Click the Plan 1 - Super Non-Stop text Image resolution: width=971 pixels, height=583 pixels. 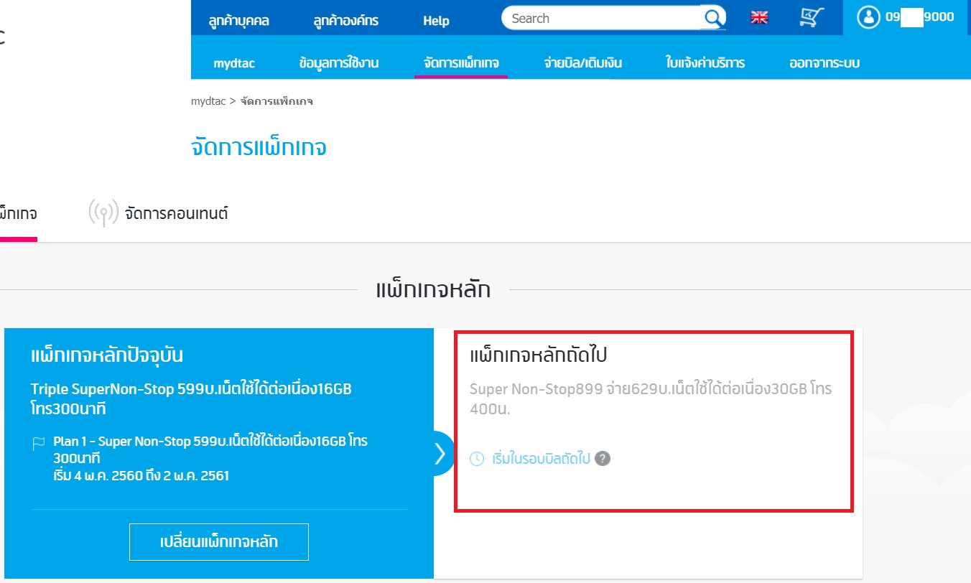(210, 449)
